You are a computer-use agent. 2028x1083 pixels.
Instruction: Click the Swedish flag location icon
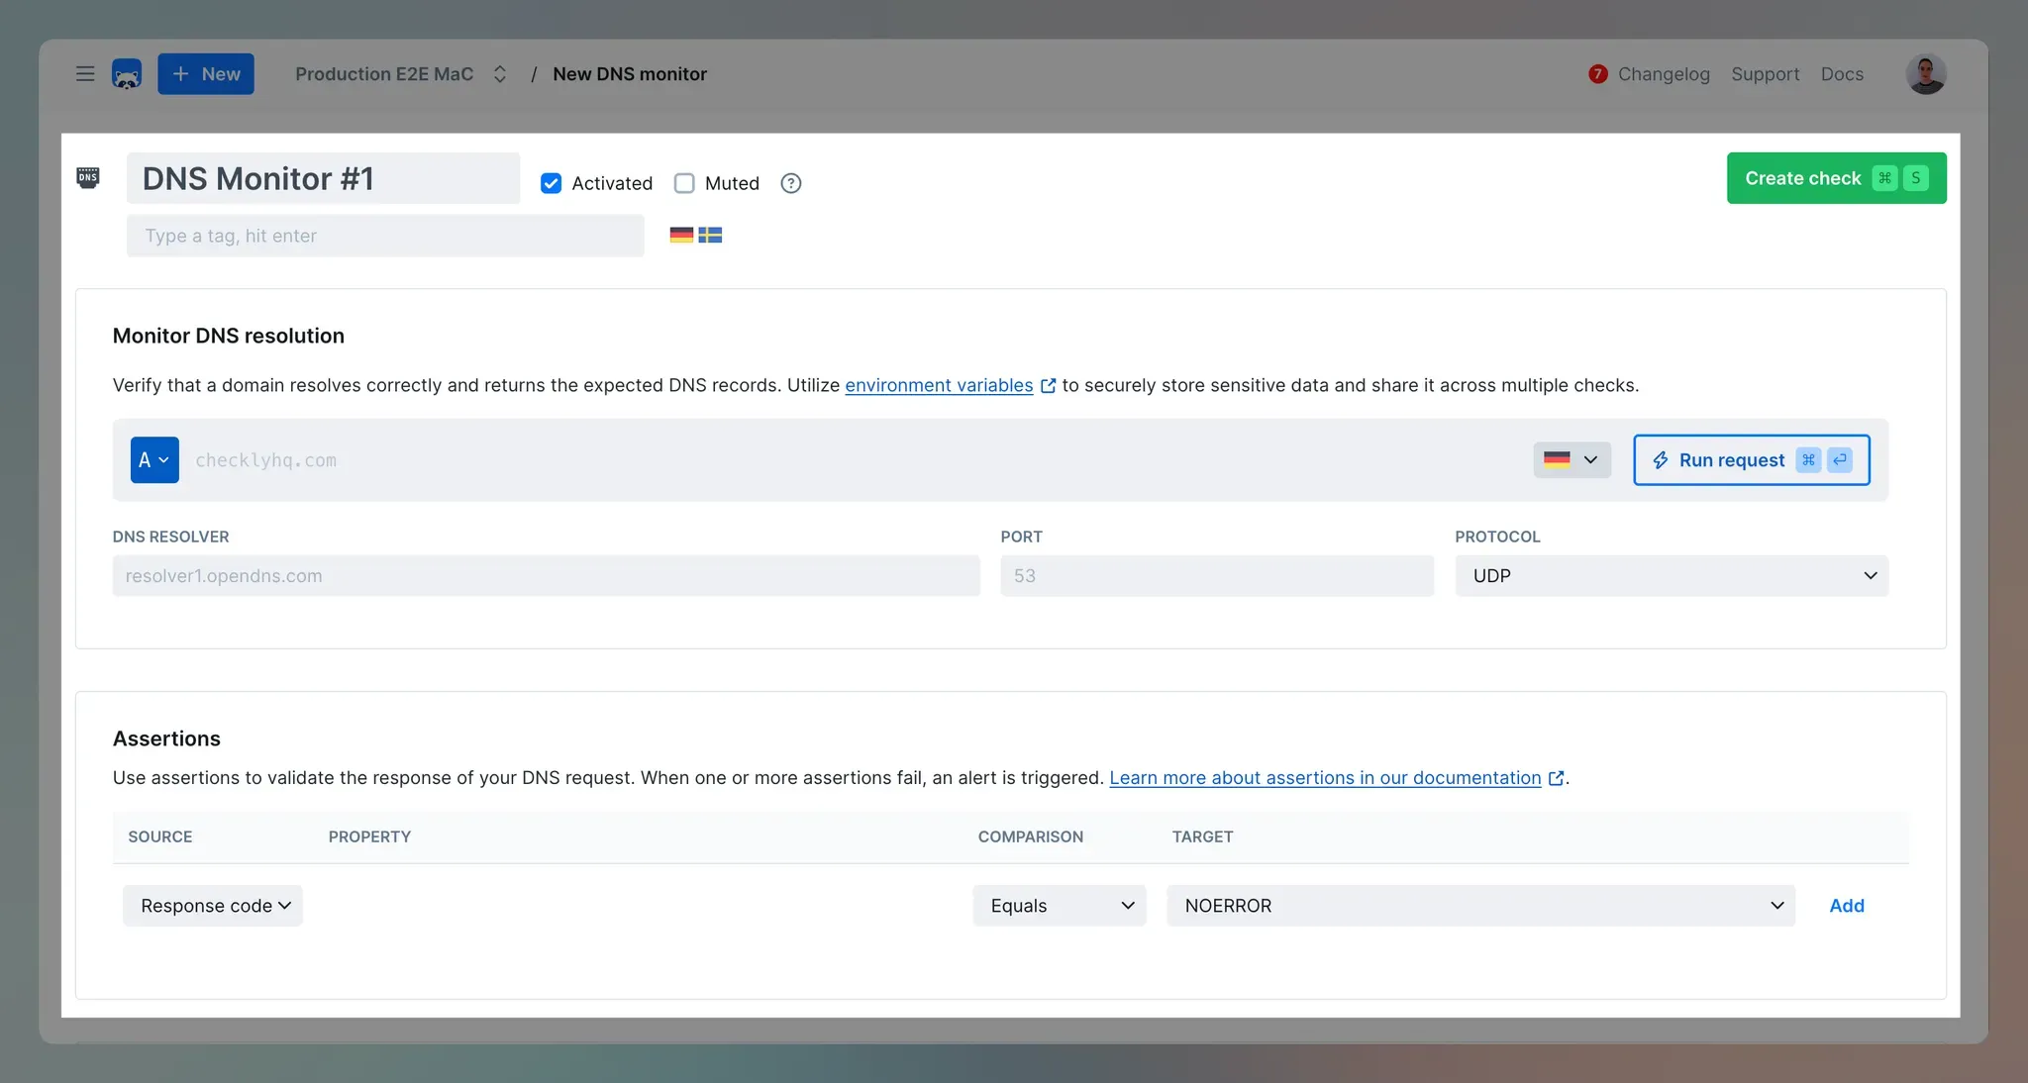point(710,236)
